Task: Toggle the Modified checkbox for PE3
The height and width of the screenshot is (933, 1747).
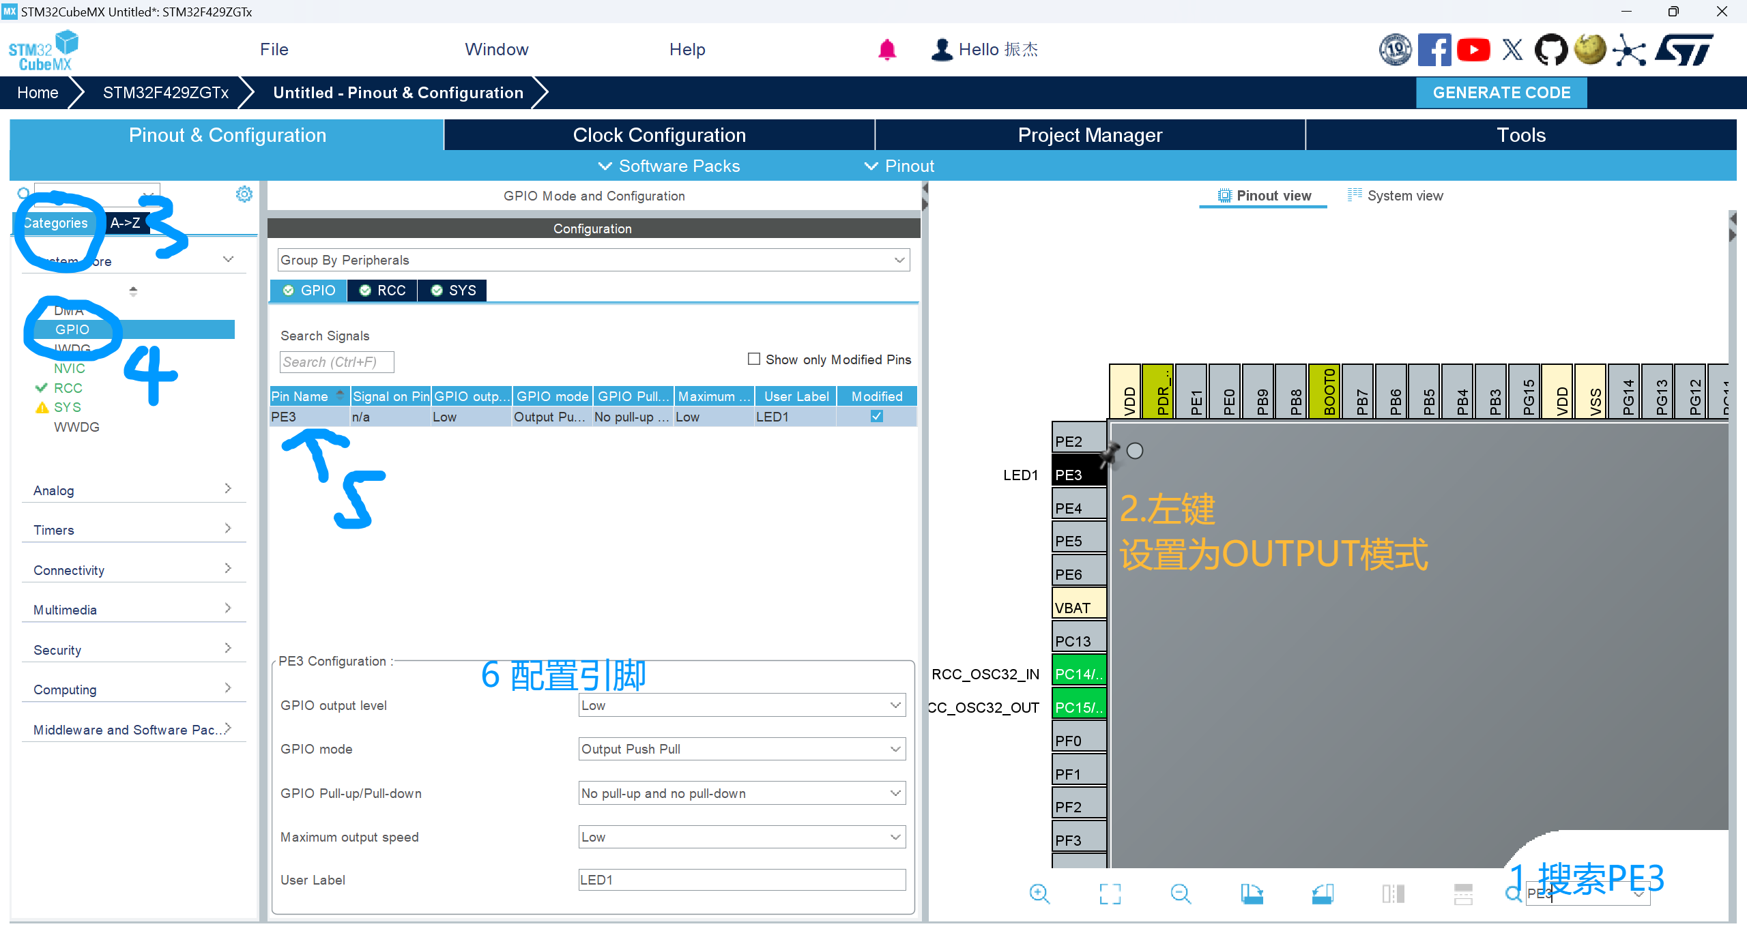Action: click(877, 416)
